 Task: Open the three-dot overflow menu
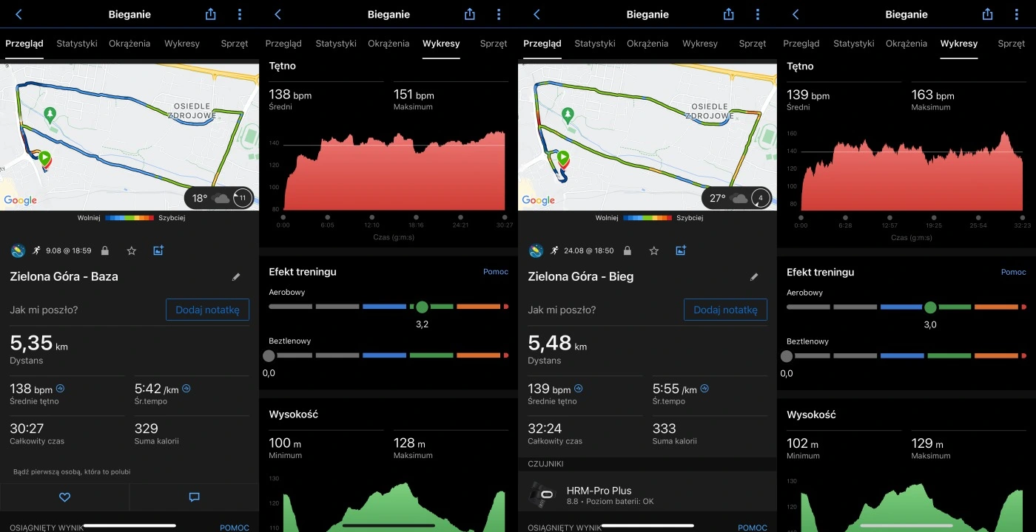[x=238, y=13]
